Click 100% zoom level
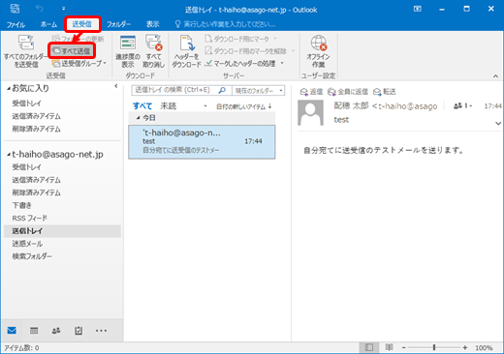This screenshot has width=504, height=354. [x=484, y=348]
